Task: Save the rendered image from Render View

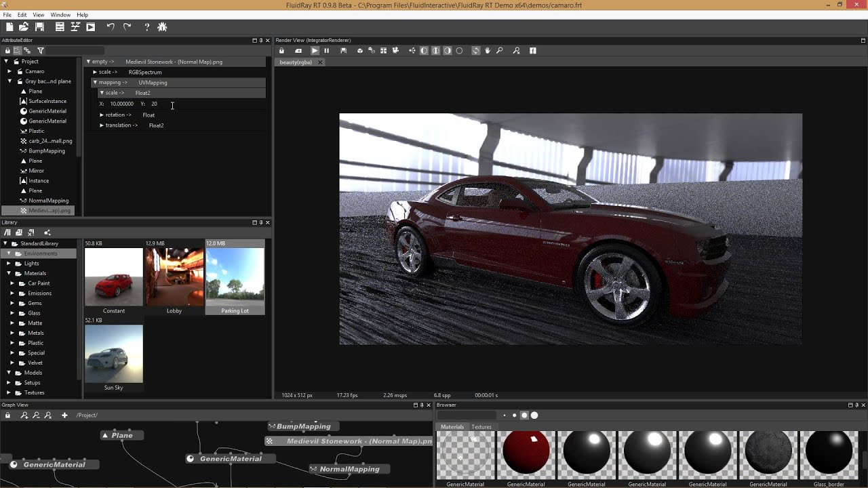Action: point(344,51)
